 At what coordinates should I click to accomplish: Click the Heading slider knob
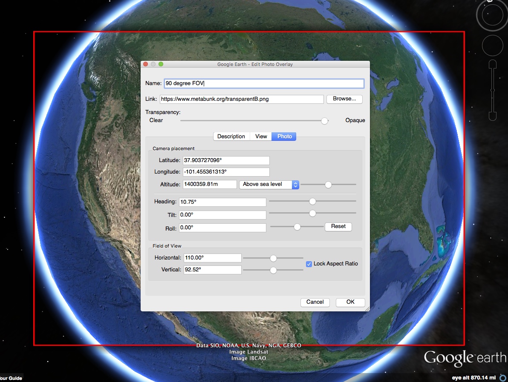312,201
